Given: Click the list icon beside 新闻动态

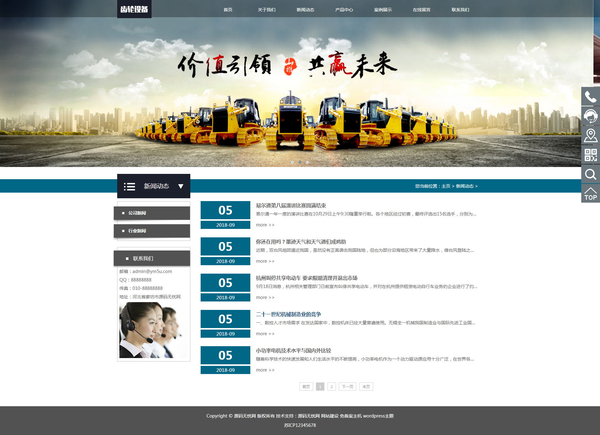Looking at the screenshot, I should click(129, 186).
